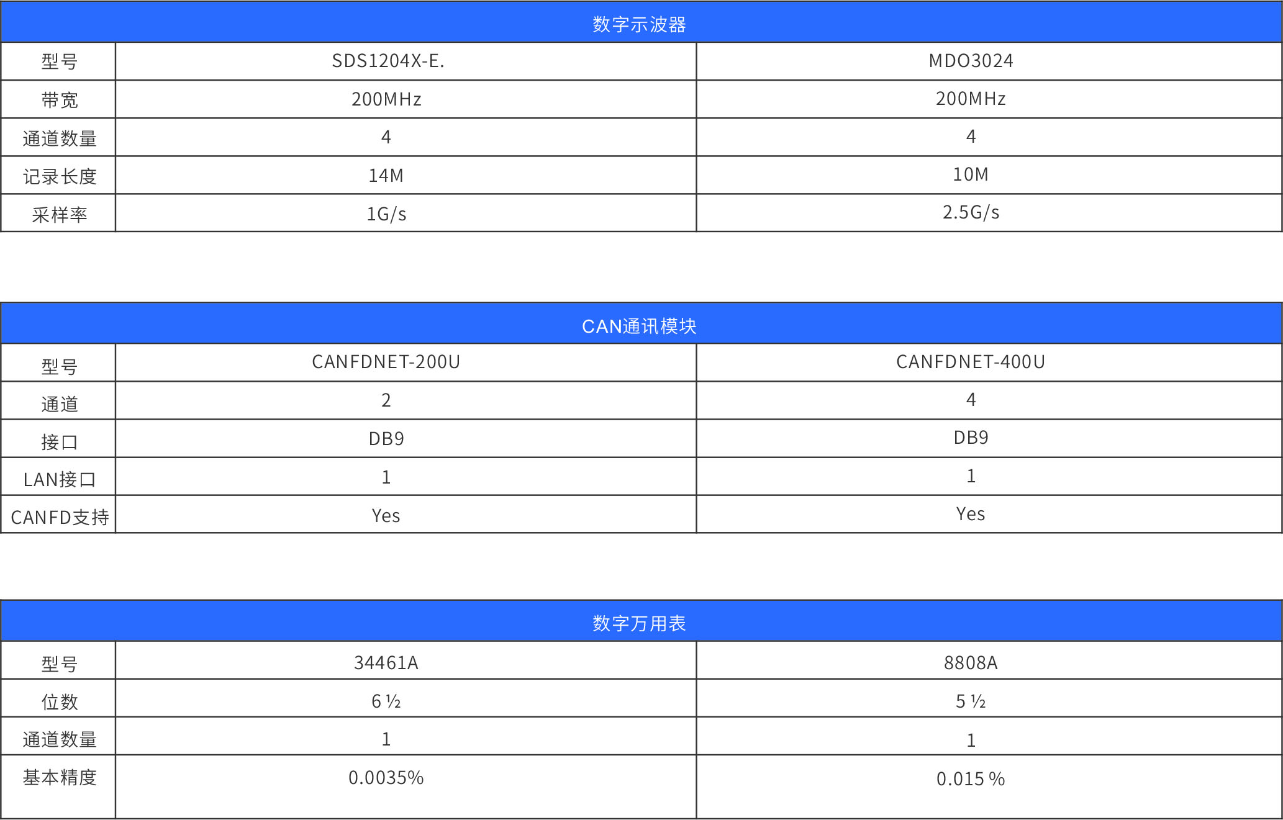Click the 0.015 % accuracy cell

(971, 779)
